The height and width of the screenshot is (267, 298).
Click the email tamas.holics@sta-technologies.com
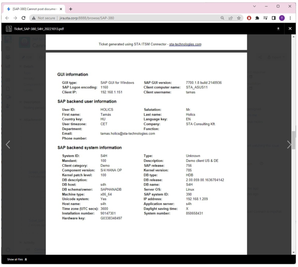(x=127, y=134)
